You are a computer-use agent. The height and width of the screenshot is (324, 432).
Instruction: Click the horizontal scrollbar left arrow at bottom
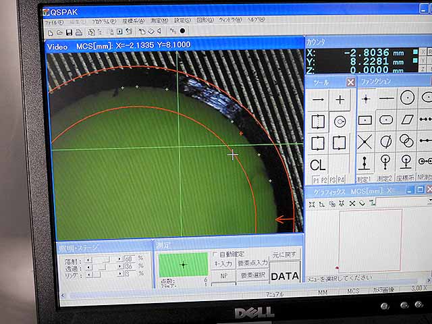click(63, 296)
